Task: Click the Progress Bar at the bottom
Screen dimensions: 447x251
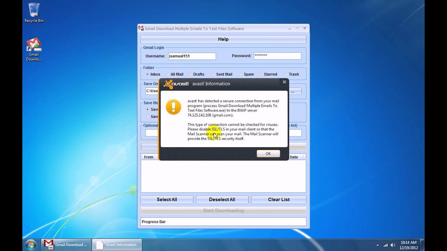Action: (x=223, y=222)
